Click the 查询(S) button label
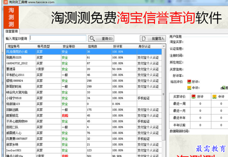228x157 pixels. pyautogui.click(x=107, y=38)
